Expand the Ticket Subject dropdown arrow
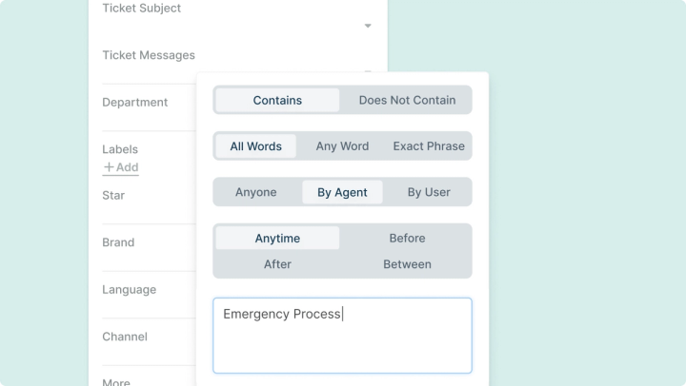Screen dimensions: 686x386 tap(368, 26)
